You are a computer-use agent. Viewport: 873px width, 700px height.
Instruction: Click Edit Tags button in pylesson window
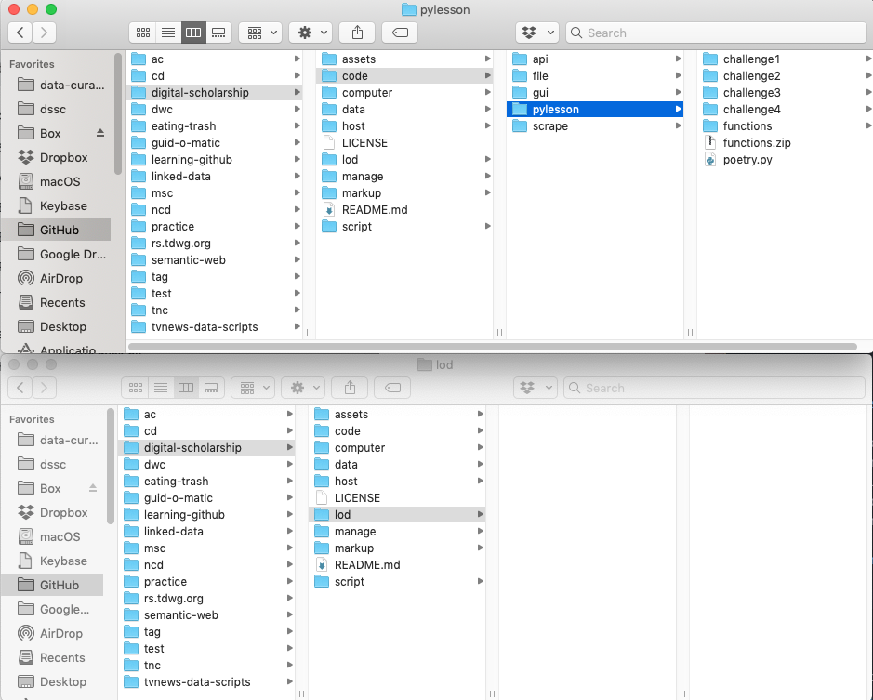(x=400, y=33)
